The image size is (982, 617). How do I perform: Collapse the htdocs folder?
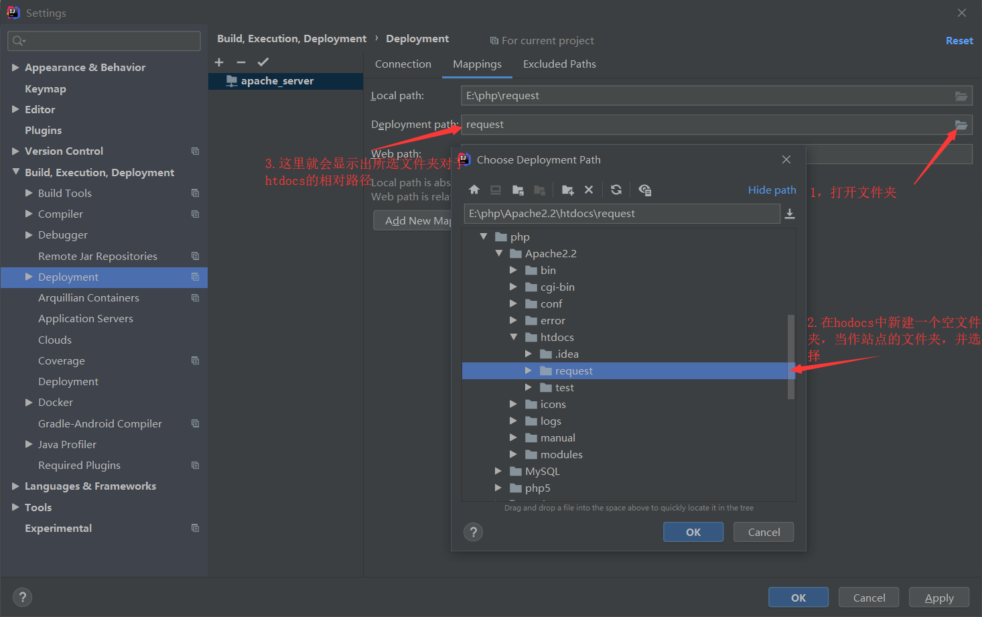(514, 337)
